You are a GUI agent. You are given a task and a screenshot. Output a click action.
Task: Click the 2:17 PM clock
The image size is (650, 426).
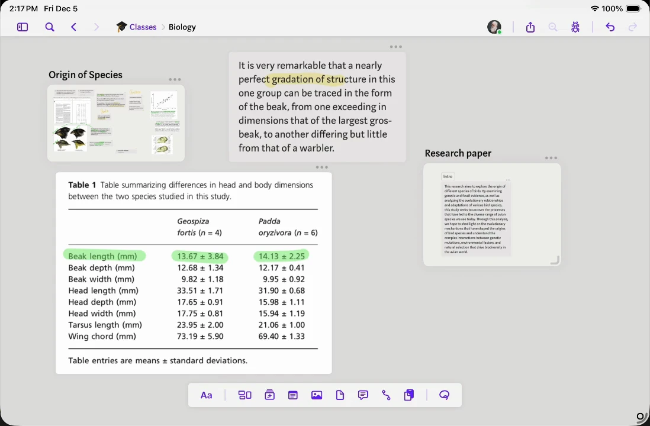[23, 8]
